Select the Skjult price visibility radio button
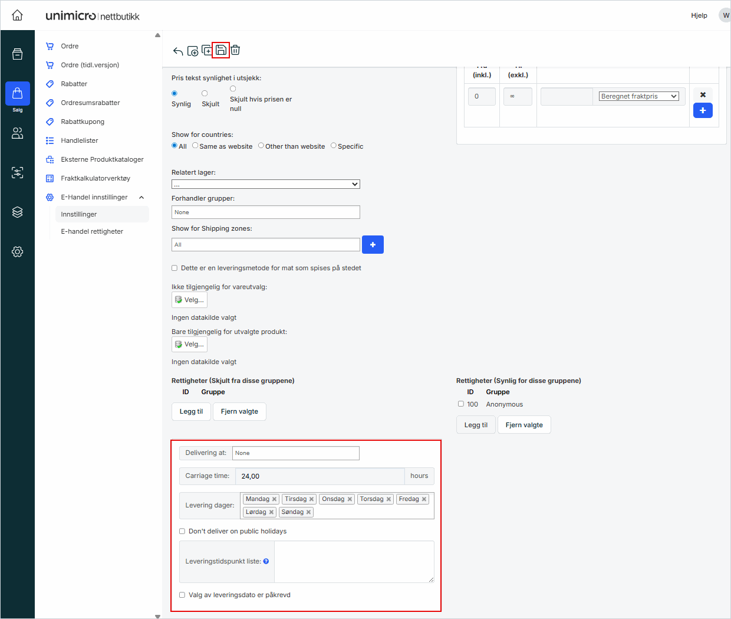 [x=205, y=93]
